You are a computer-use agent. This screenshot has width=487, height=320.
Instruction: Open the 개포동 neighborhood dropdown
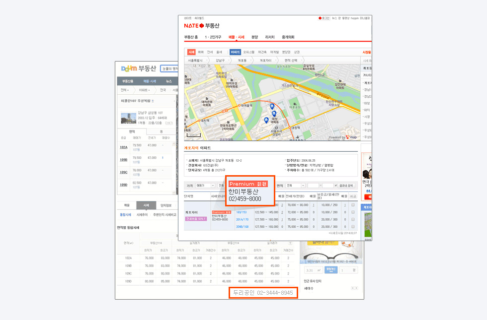tap(243, 61)
